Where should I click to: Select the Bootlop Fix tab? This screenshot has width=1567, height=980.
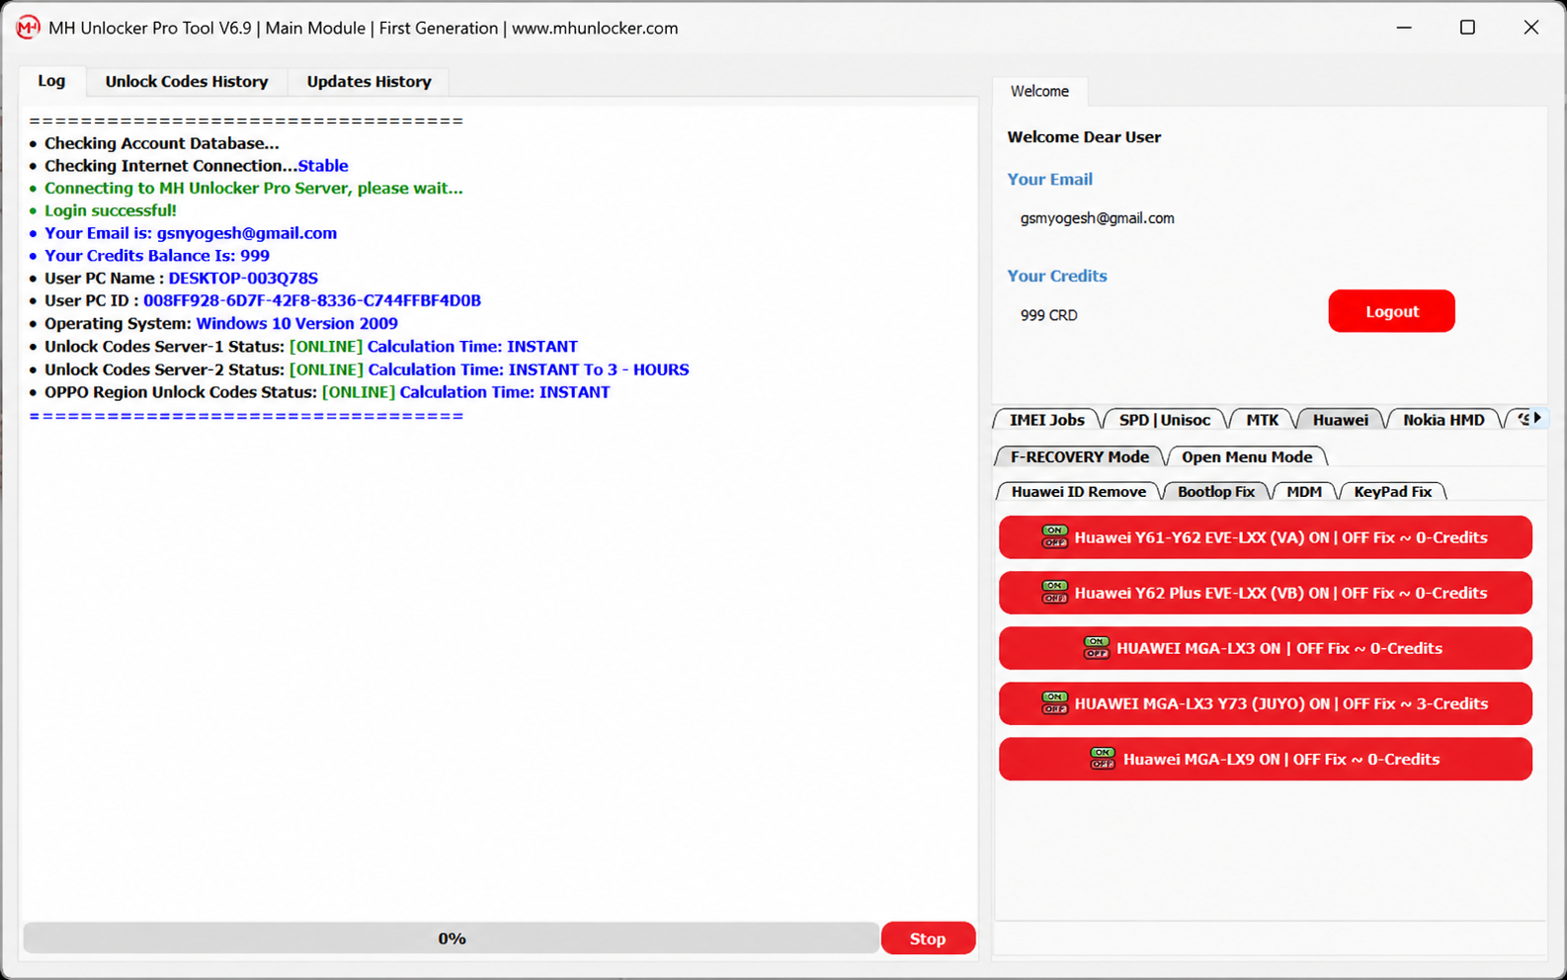(1215, 491)
